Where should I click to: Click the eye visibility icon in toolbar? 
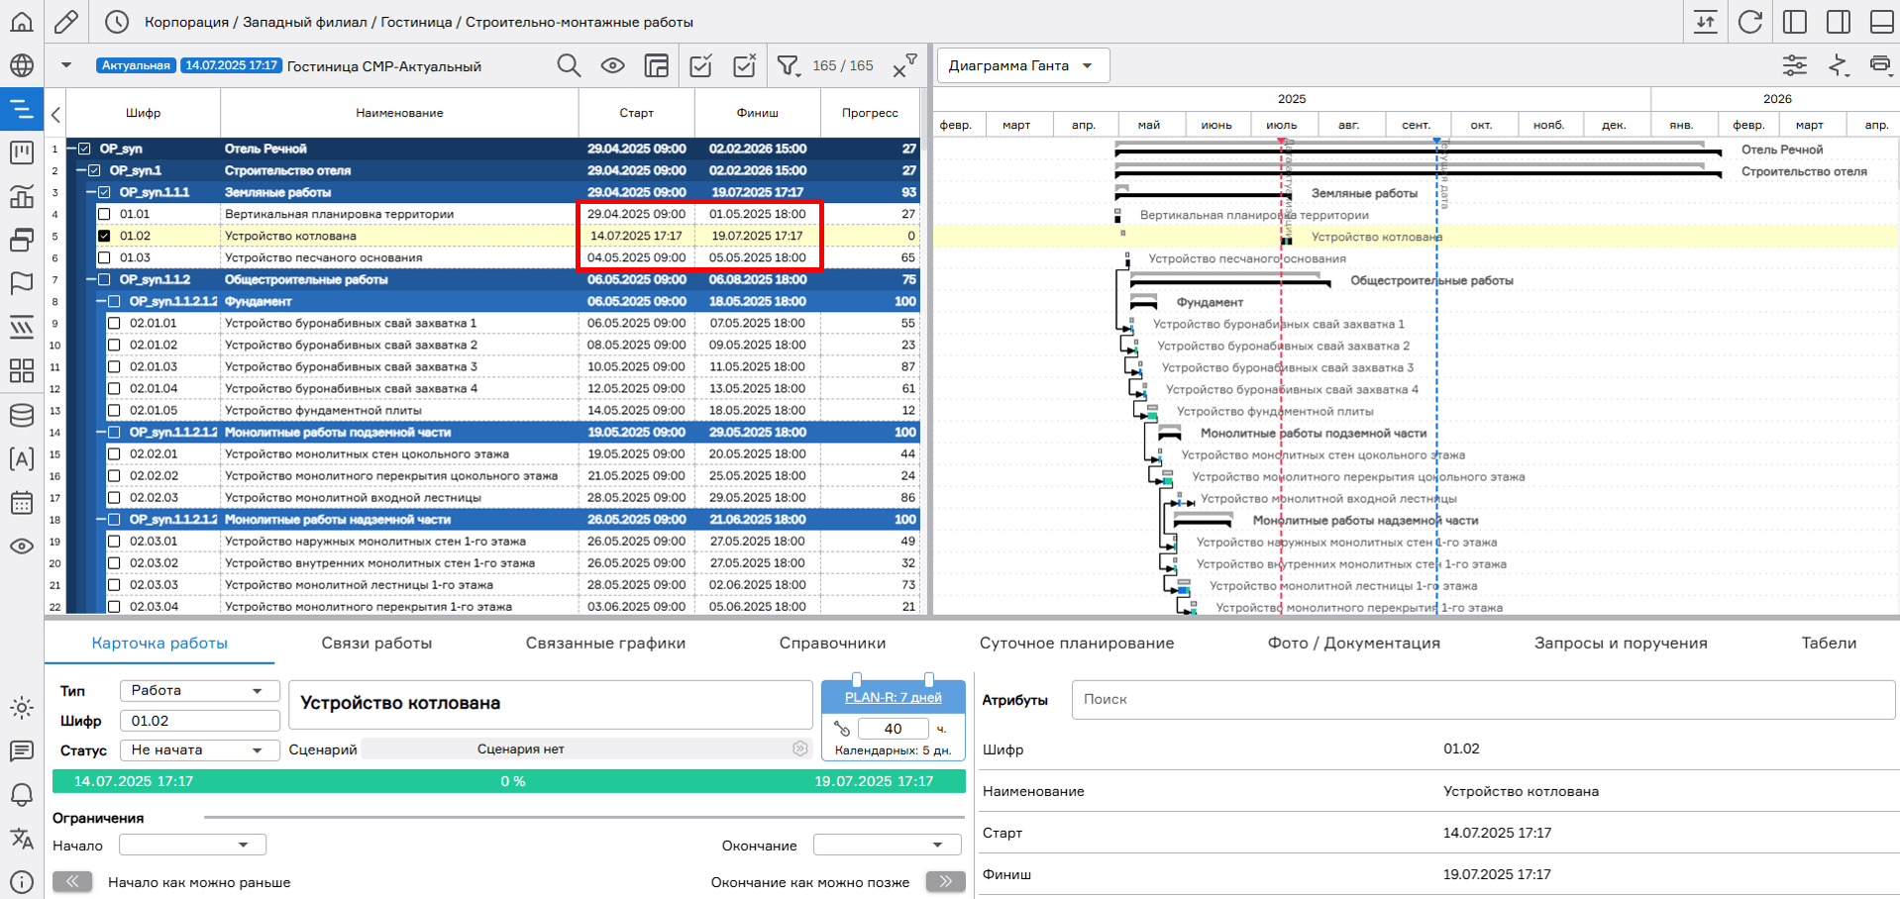point(613,66)
